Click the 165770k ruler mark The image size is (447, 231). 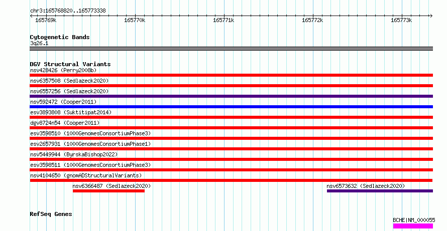[x=135, y=20]
